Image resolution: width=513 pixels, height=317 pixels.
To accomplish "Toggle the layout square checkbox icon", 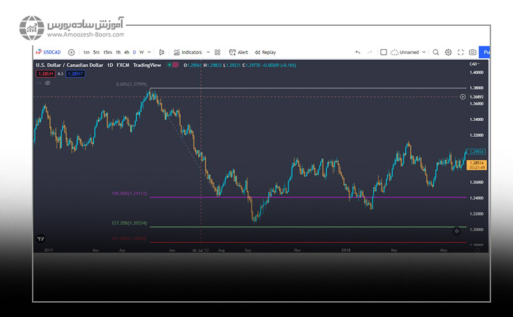I will tap(382, 53).
